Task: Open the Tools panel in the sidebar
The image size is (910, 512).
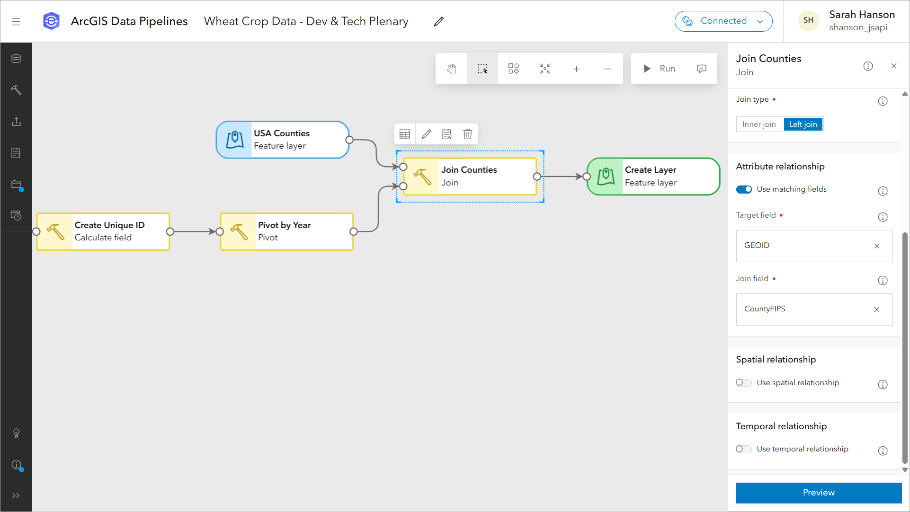Action: click(17, 90)
